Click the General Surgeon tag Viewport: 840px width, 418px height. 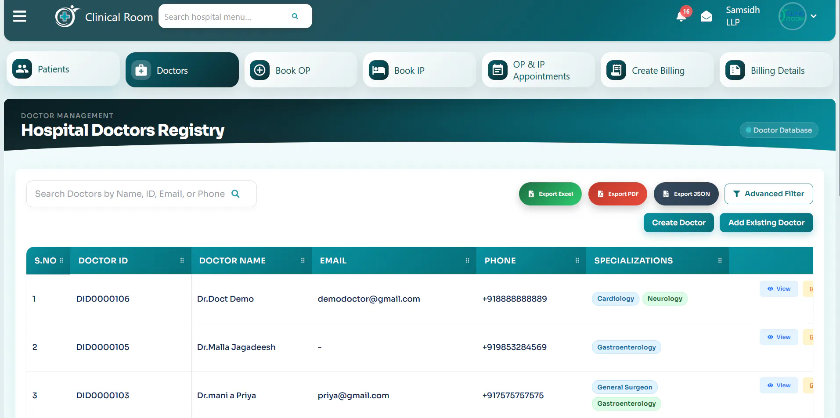[625, 387]
